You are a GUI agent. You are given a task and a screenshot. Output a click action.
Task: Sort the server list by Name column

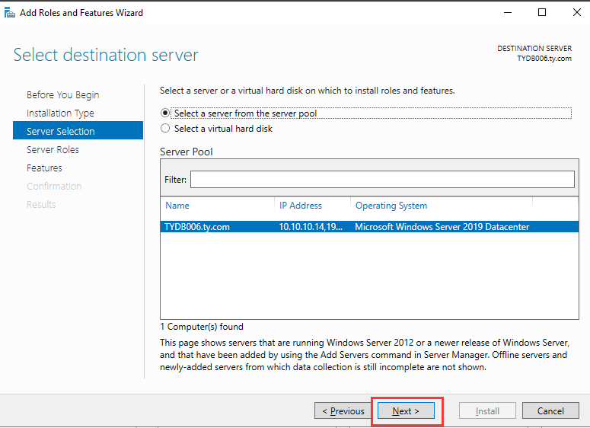[x=177, y=206]
